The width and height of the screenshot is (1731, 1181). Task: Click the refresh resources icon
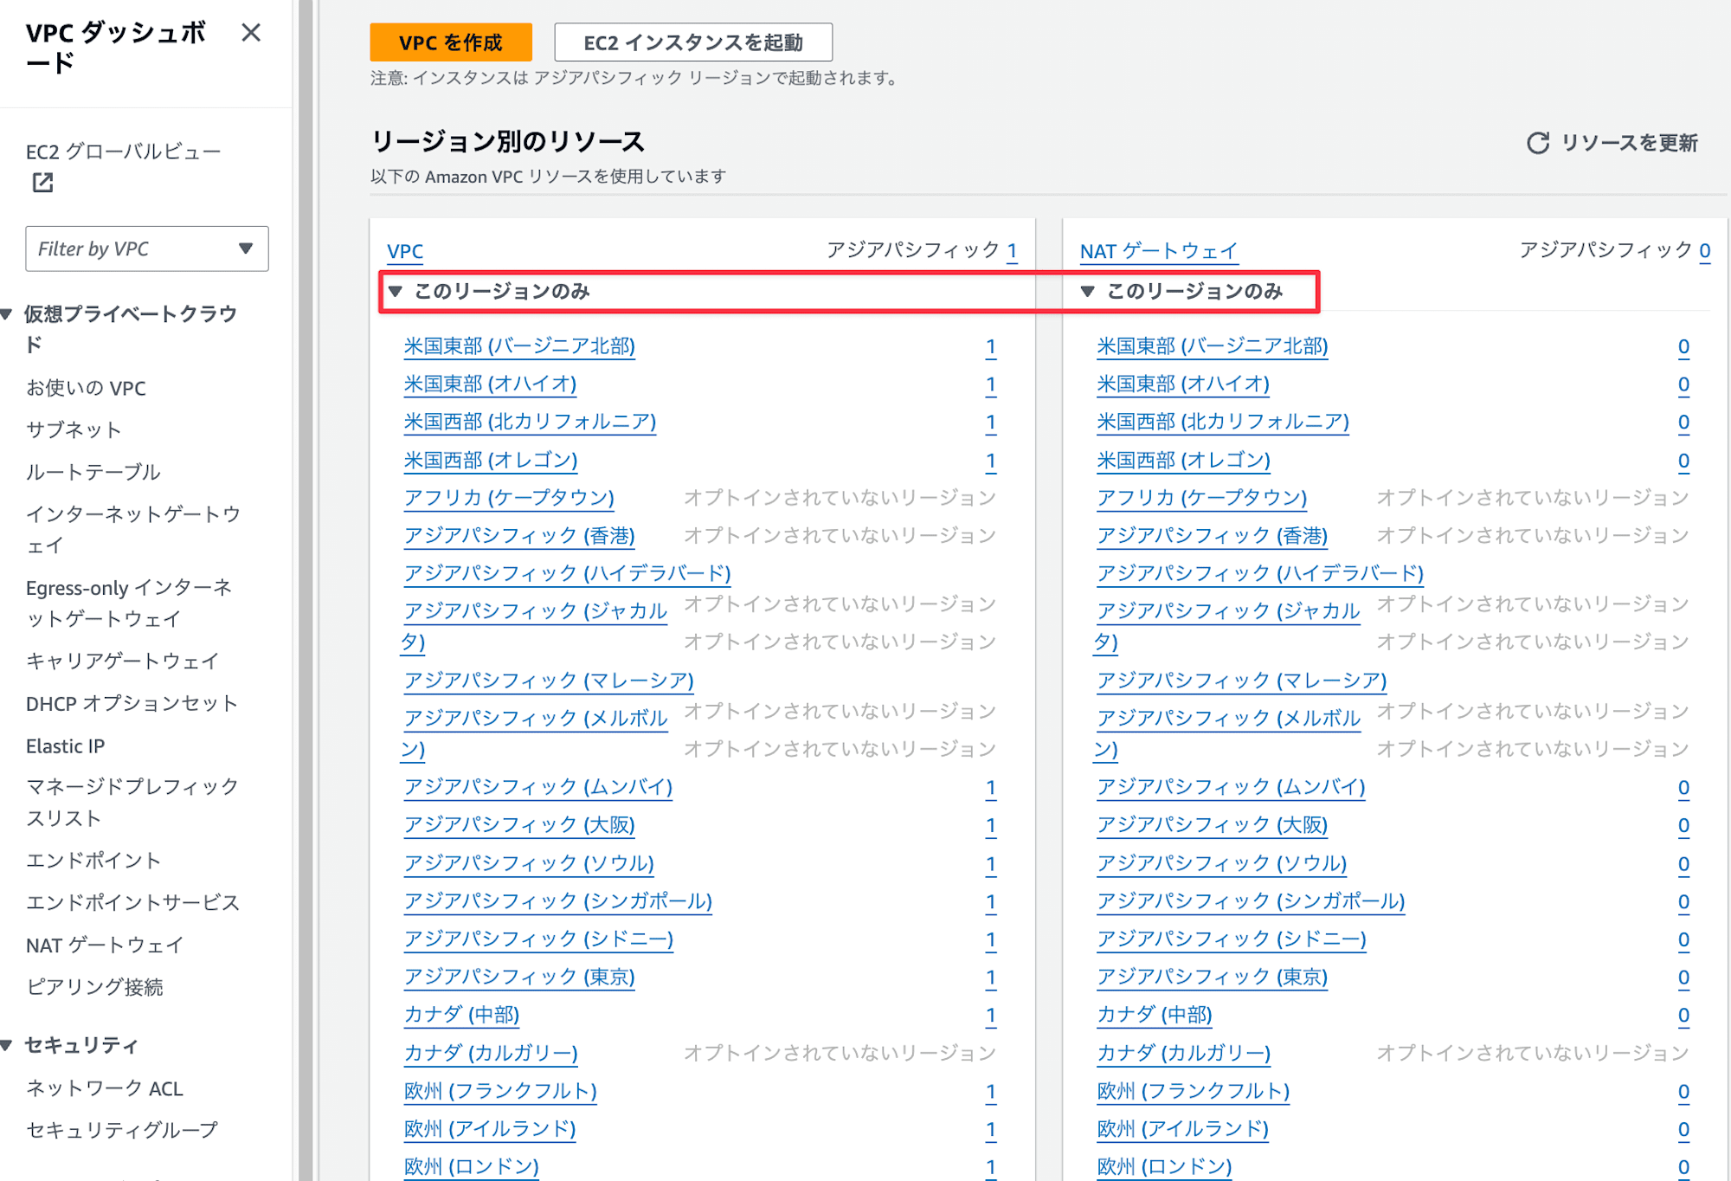pos(1537,143)
